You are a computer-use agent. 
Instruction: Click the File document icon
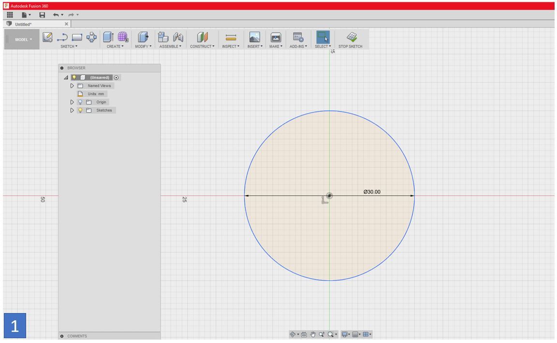[x=24, y=15]
